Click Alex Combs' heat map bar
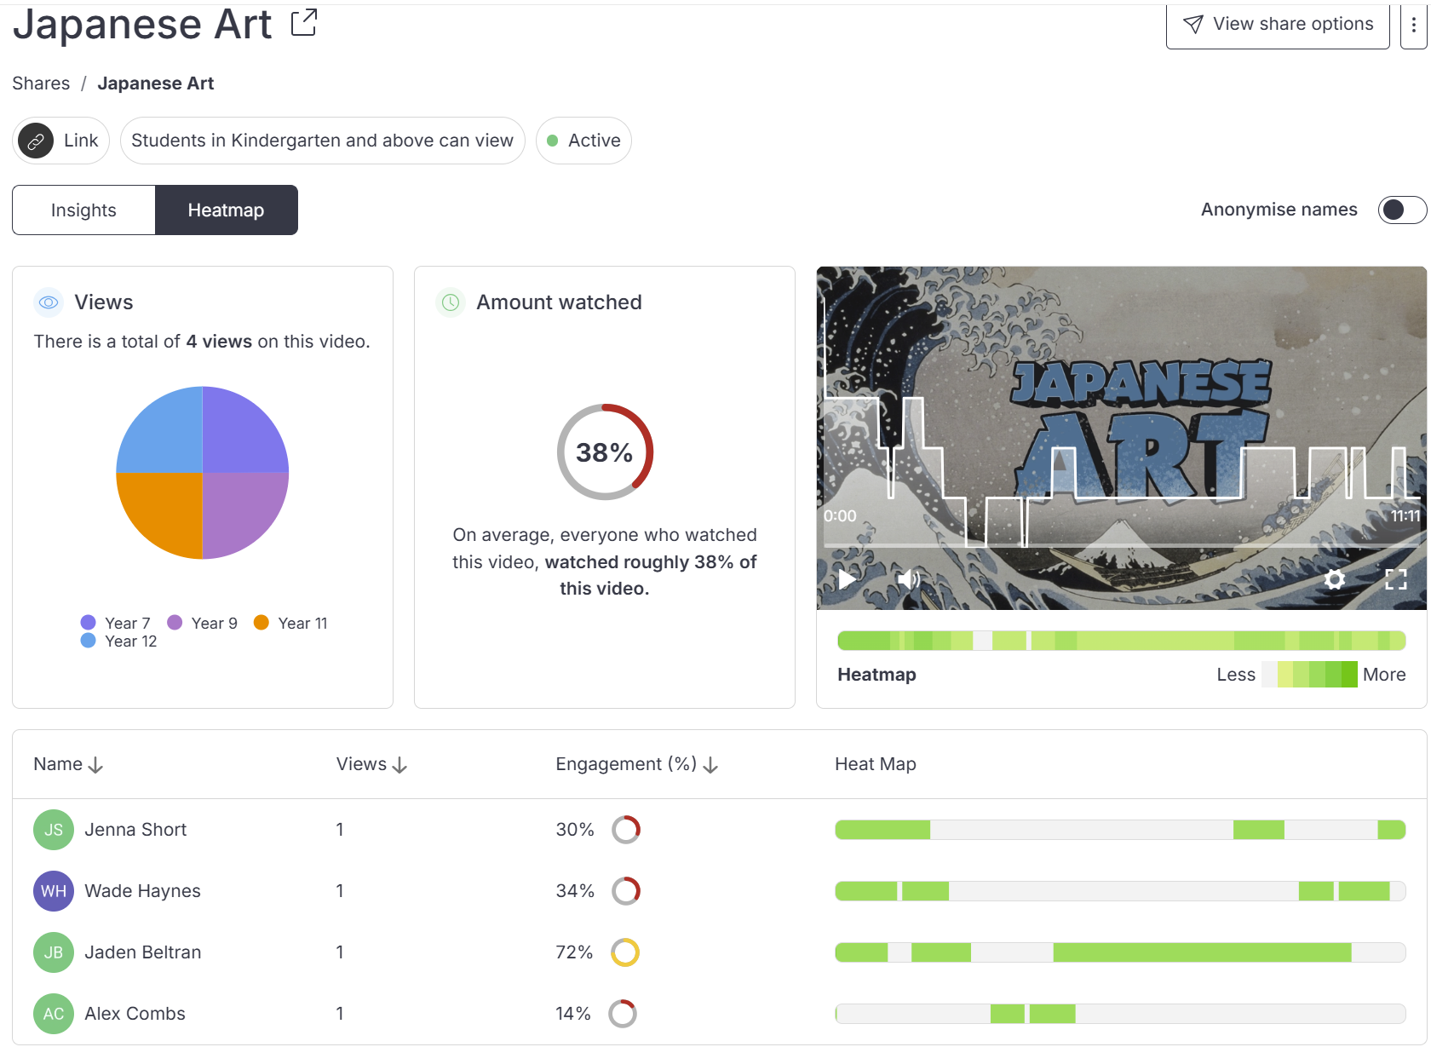The height and width of the screenshot is (1047, 1431). [1120, 1014]
